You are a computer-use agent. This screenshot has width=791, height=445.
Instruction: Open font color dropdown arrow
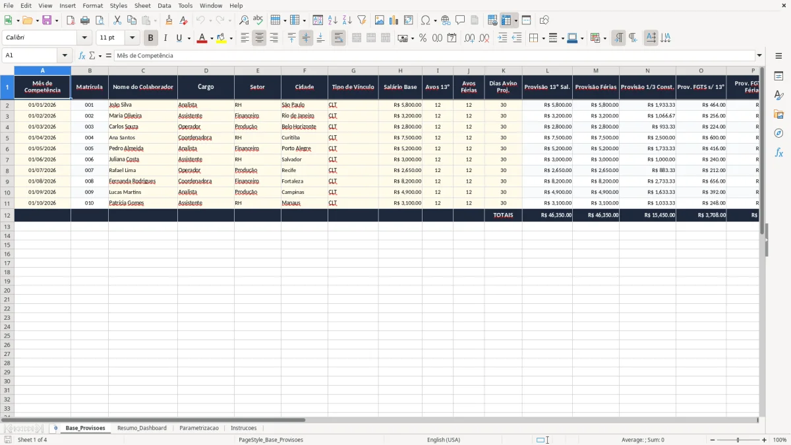tap(212, 38)
